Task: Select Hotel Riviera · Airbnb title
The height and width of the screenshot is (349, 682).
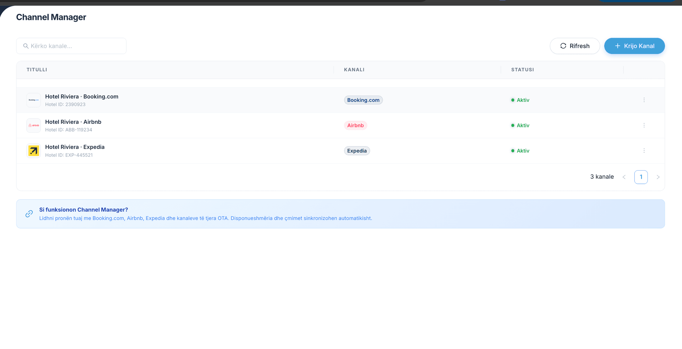Action: pyautogui.click(x=73, y=122)
